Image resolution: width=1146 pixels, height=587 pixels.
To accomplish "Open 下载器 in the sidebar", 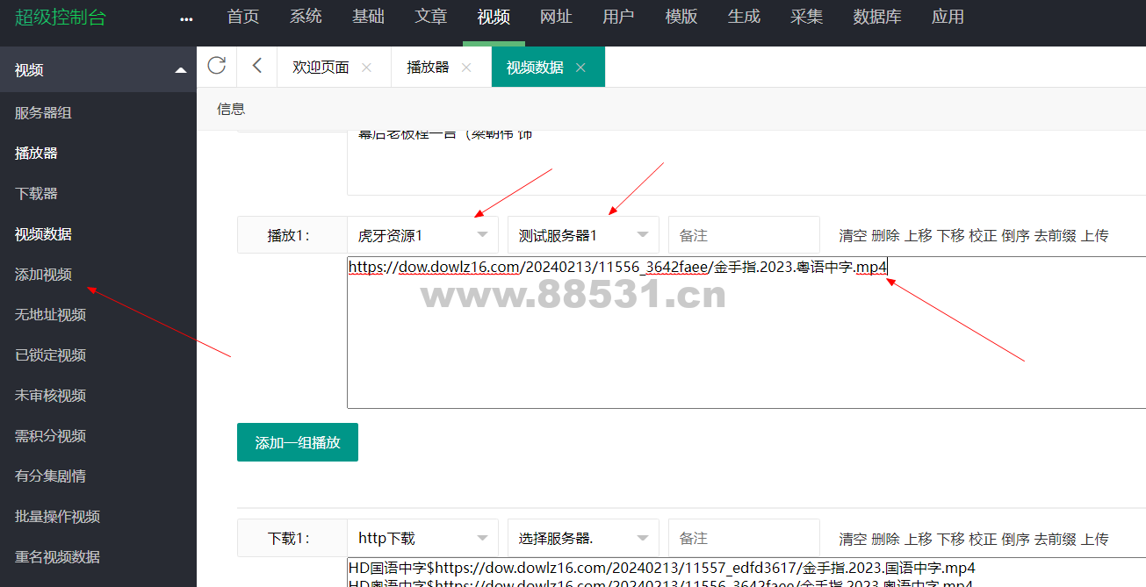I will click(36, 193).
